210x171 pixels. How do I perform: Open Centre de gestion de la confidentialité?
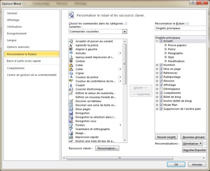pyautogui.click(x=32, y=75)
